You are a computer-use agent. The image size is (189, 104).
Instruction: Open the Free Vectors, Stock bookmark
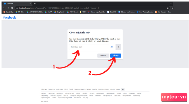click(145, 12)
